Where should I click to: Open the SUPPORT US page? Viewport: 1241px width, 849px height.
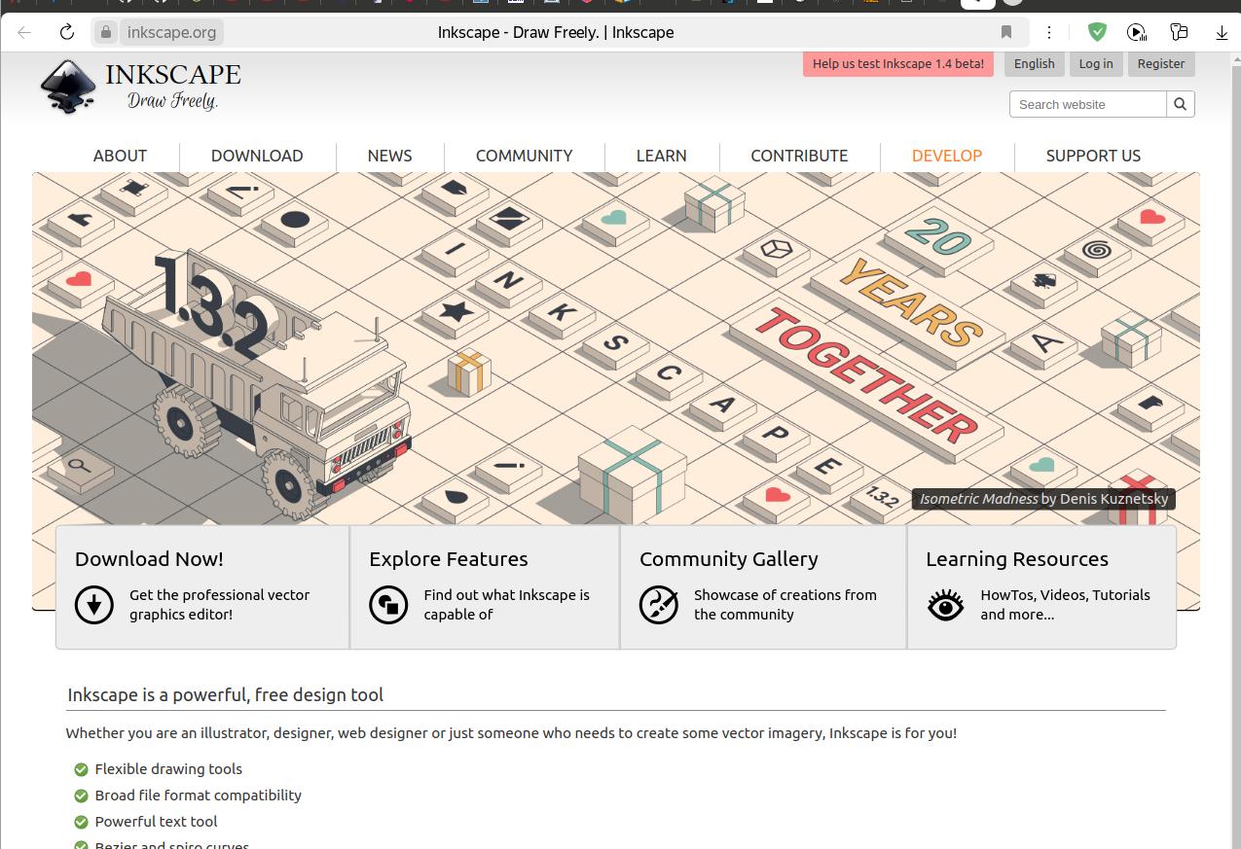coord(1093,156)
